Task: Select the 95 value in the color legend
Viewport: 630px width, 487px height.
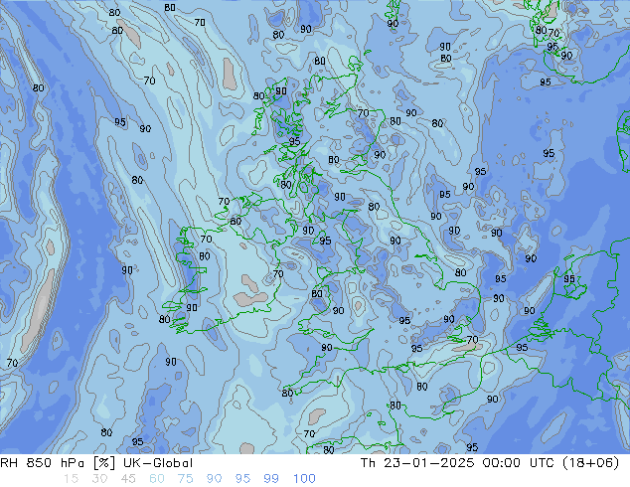Action: pos(242,479)
